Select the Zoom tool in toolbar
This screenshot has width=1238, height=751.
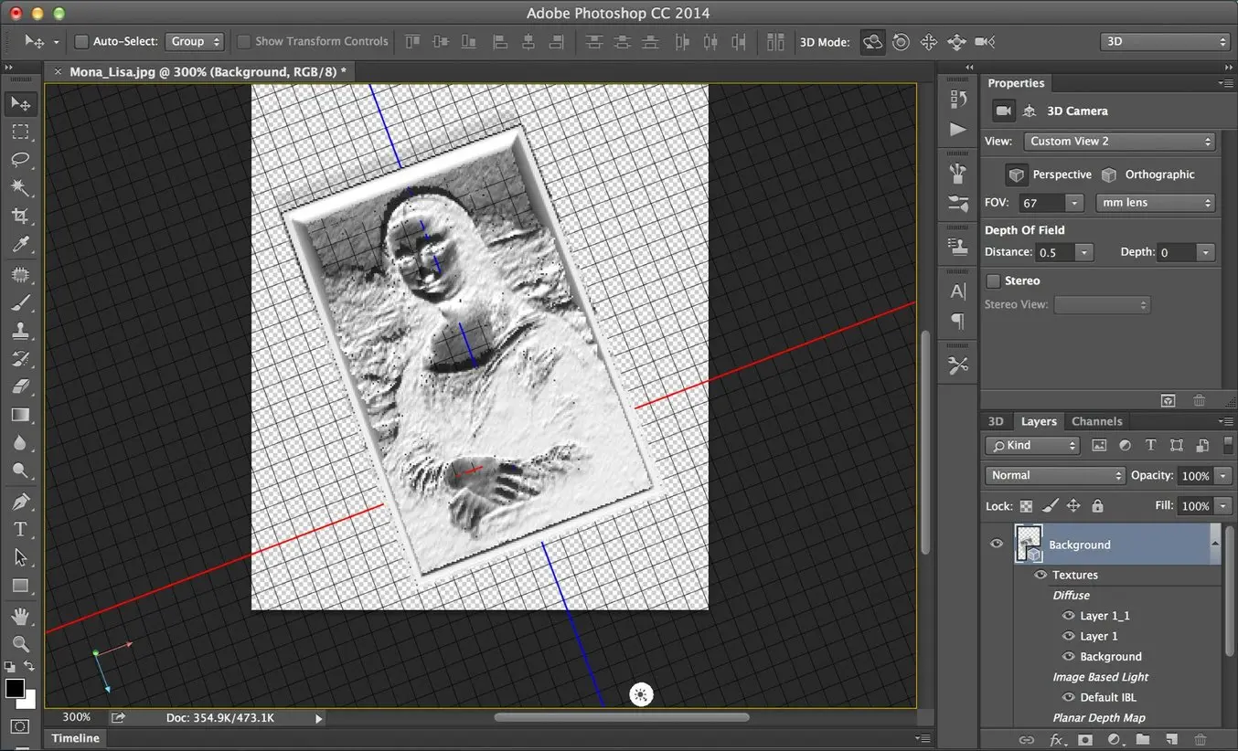coord(19,643)
